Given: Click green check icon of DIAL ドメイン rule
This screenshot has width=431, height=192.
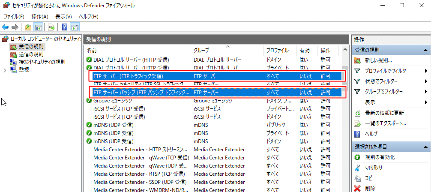Looking at the screenshot, I should click(x=89, y=60).
